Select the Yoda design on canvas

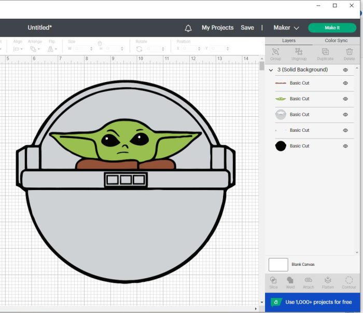125,182
